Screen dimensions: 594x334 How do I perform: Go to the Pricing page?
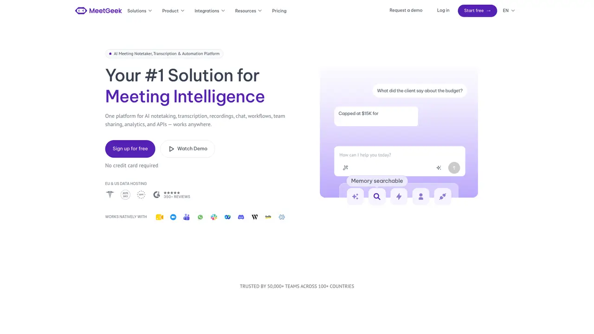279,11
